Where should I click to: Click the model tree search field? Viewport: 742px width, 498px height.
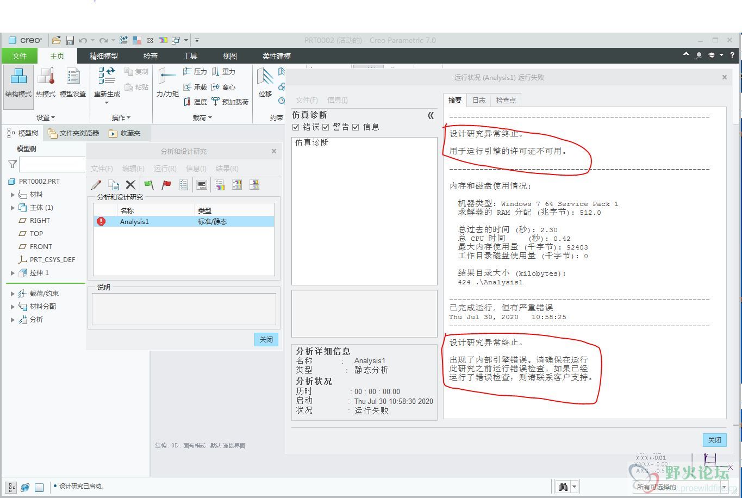click(x=52, y=165)
